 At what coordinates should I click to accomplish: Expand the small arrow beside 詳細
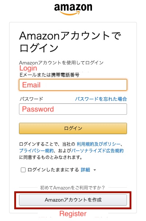click(x=95, y=170)
